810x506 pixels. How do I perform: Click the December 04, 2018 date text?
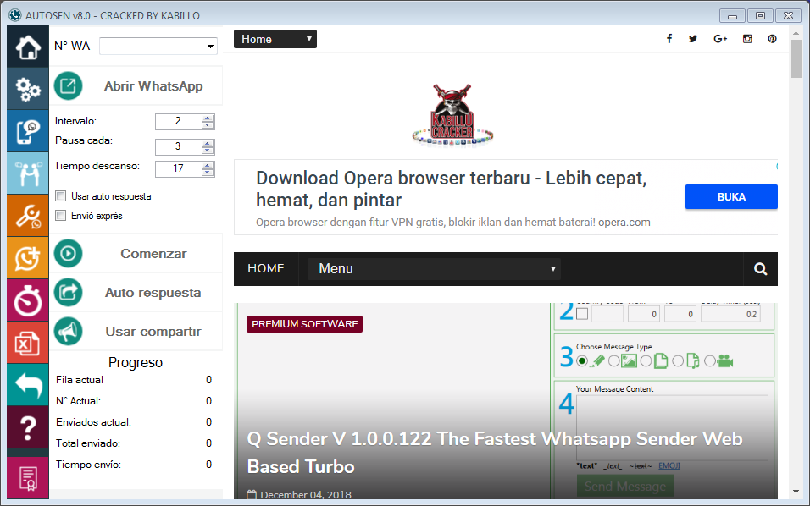[306, 495]
